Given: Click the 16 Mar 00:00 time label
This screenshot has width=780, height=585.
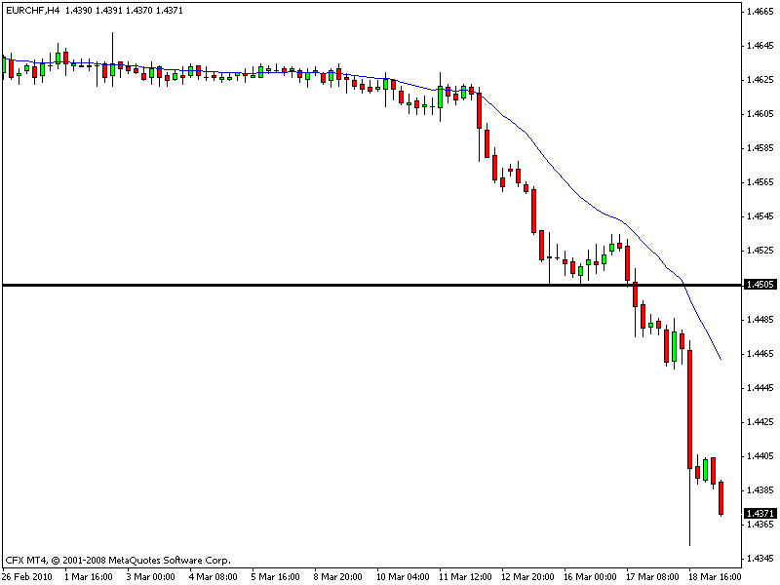Looking at the screenshot, I should [588, 575].
